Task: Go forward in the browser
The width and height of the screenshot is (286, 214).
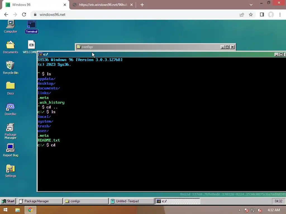Action: (x=15, y=14)
